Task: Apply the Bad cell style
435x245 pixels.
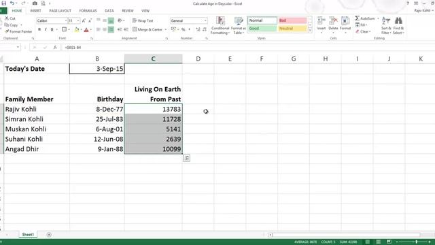Action: point(292,20)
